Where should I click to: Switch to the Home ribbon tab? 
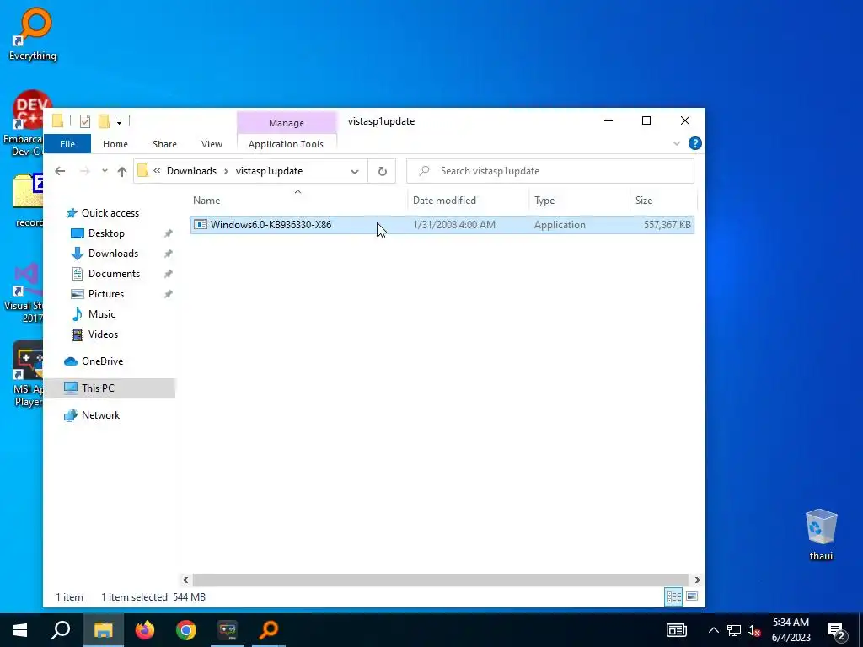tap(115, 144)
